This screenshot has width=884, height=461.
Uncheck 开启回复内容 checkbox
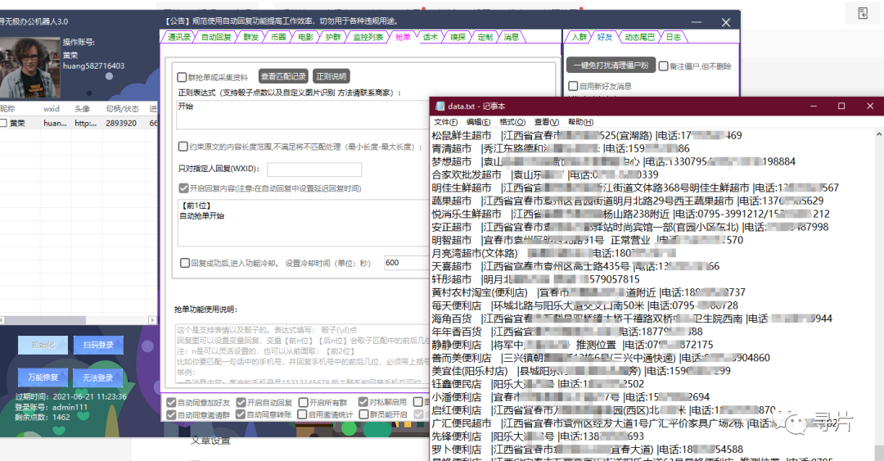184,188
